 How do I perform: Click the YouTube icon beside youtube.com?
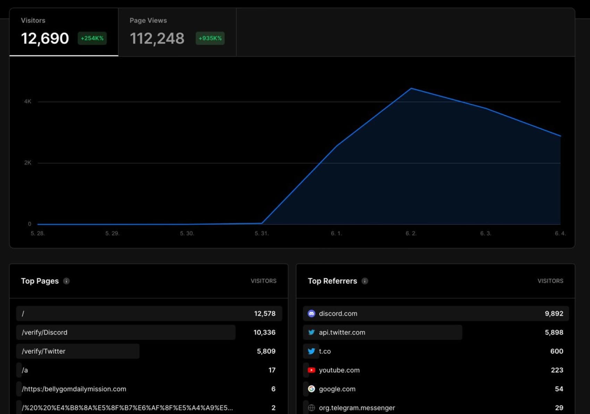311,370
